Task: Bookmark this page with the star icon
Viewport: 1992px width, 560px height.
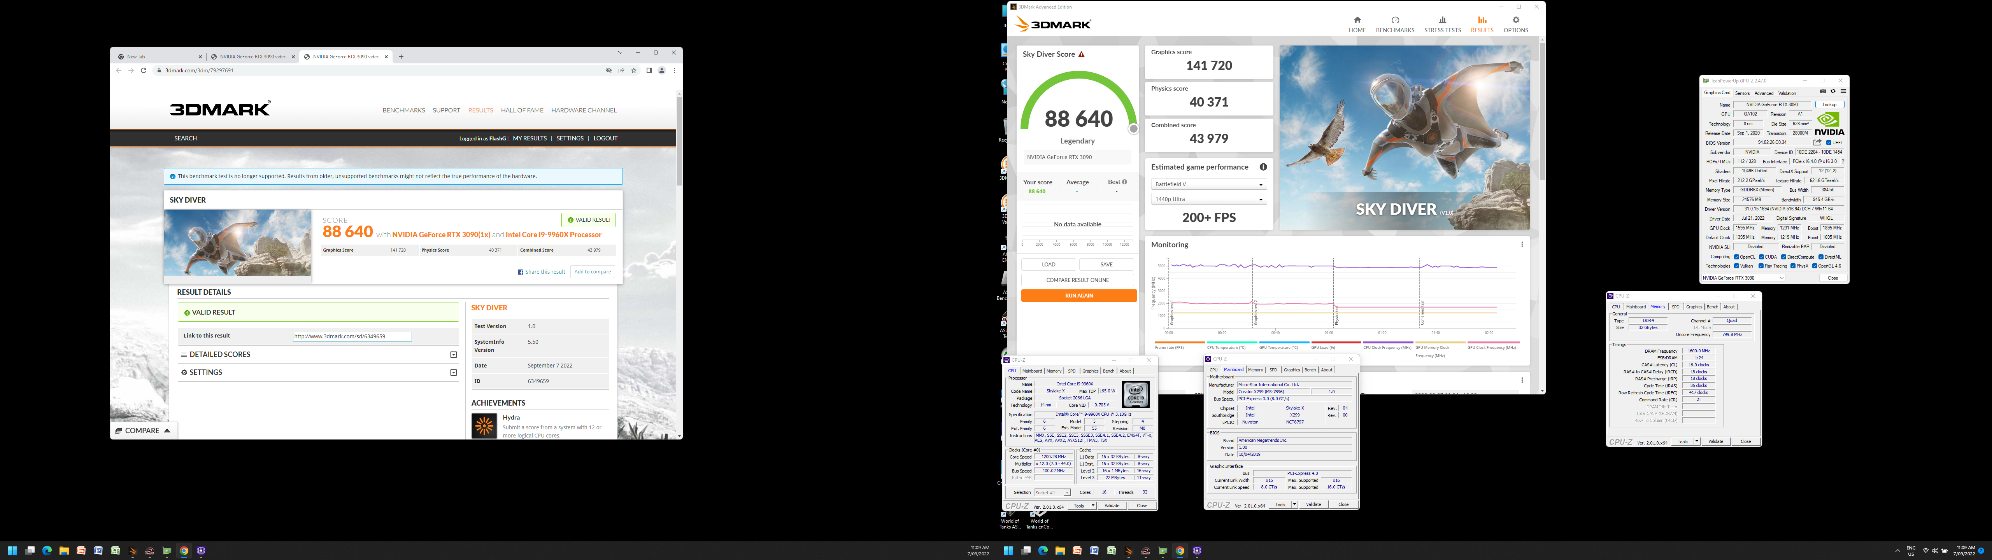Action: point(634,70)
